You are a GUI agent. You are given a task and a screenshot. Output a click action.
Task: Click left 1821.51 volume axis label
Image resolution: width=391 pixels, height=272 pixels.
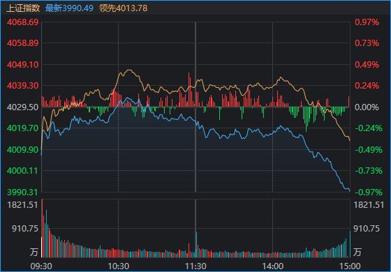click(x=22, y=205)
